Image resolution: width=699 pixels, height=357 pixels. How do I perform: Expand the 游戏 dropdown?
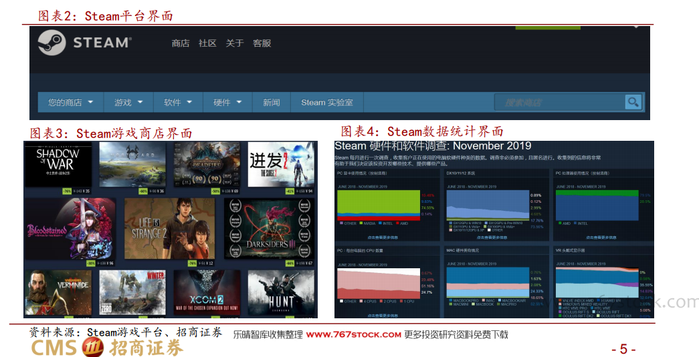(x=128, y=102)
